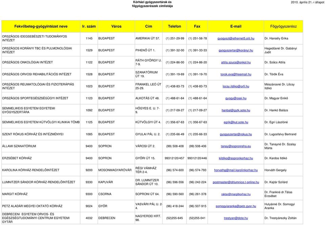Open email link torok.eva@freemail.hu
Screen dimensions: 325x225
click(x=236, y=74)
